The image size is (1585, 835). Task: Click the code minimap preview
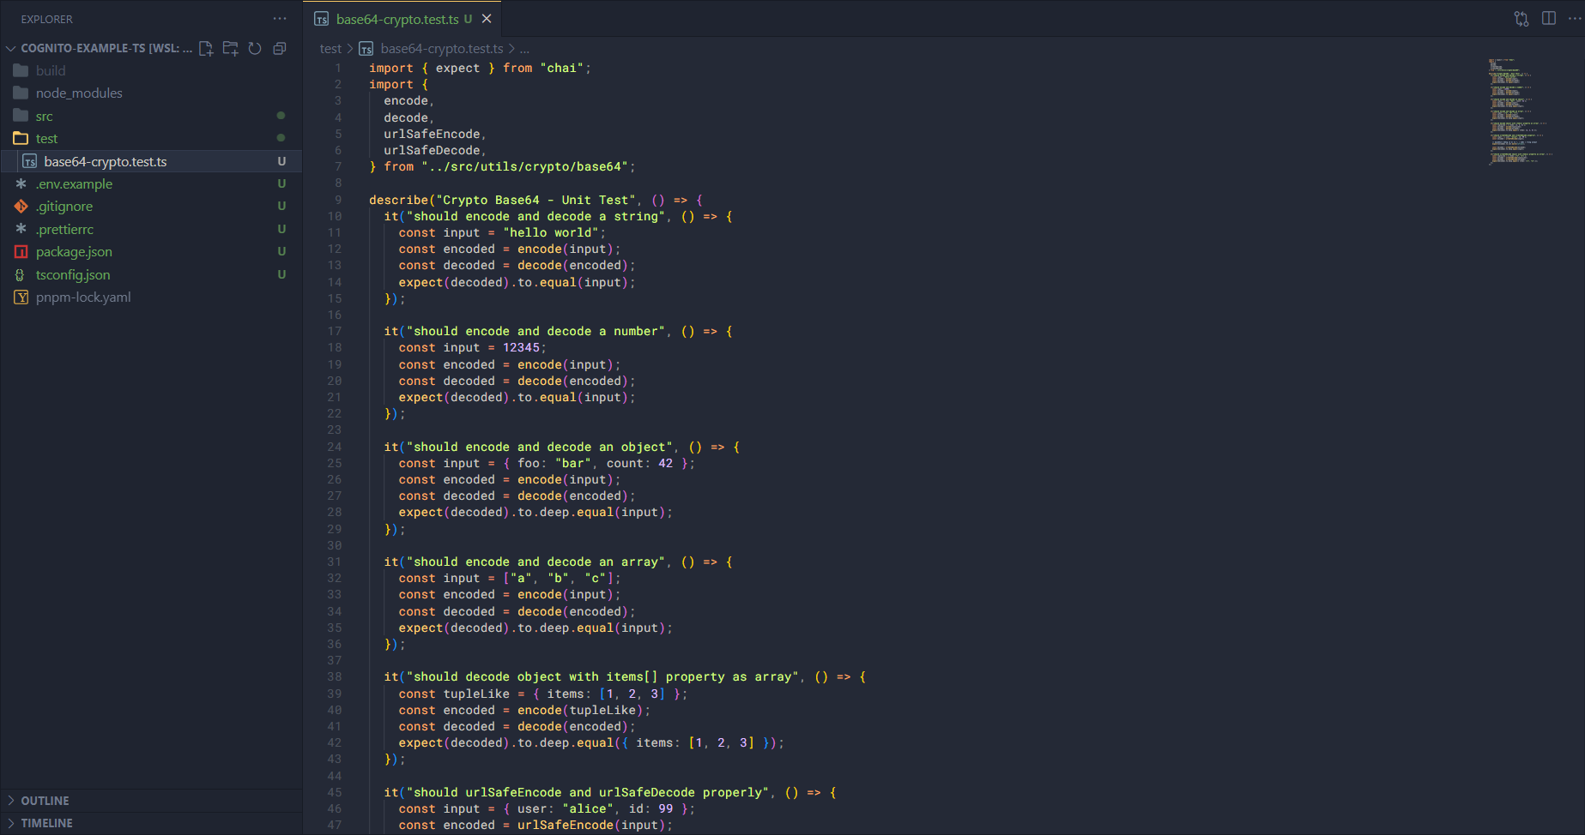click(x=1521, y=111)
